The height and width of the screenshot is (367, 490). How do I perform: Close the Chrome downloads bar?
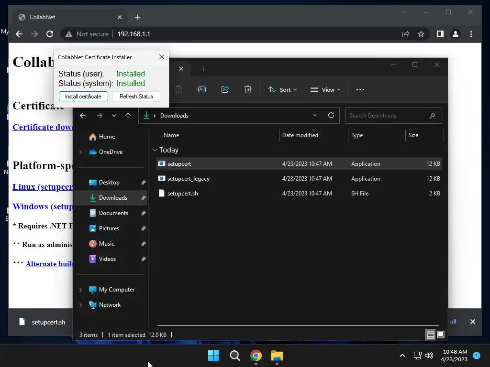(x=472, y=322)
